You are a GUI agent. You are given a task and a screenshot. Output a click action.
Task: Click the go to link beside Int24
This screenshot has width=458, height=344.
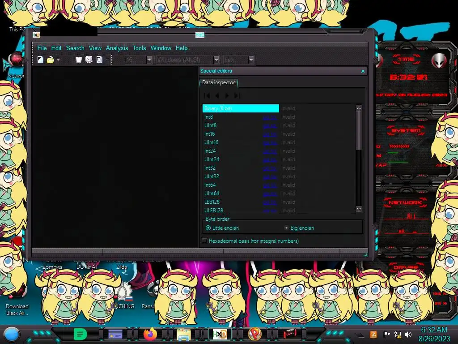click(x=270, y=151)
